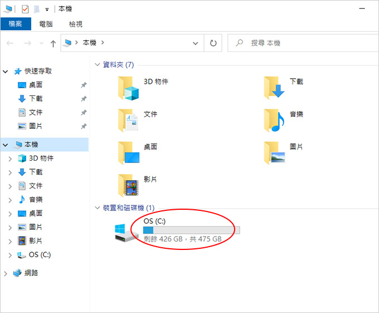This screenshot has width=379, height=313.
Task: Click the pin icon next to 桌面
Action: (84, 85)
